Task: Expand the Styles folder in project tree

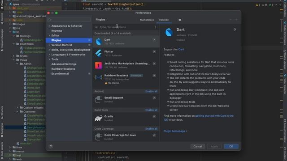Action: point(14,56)
